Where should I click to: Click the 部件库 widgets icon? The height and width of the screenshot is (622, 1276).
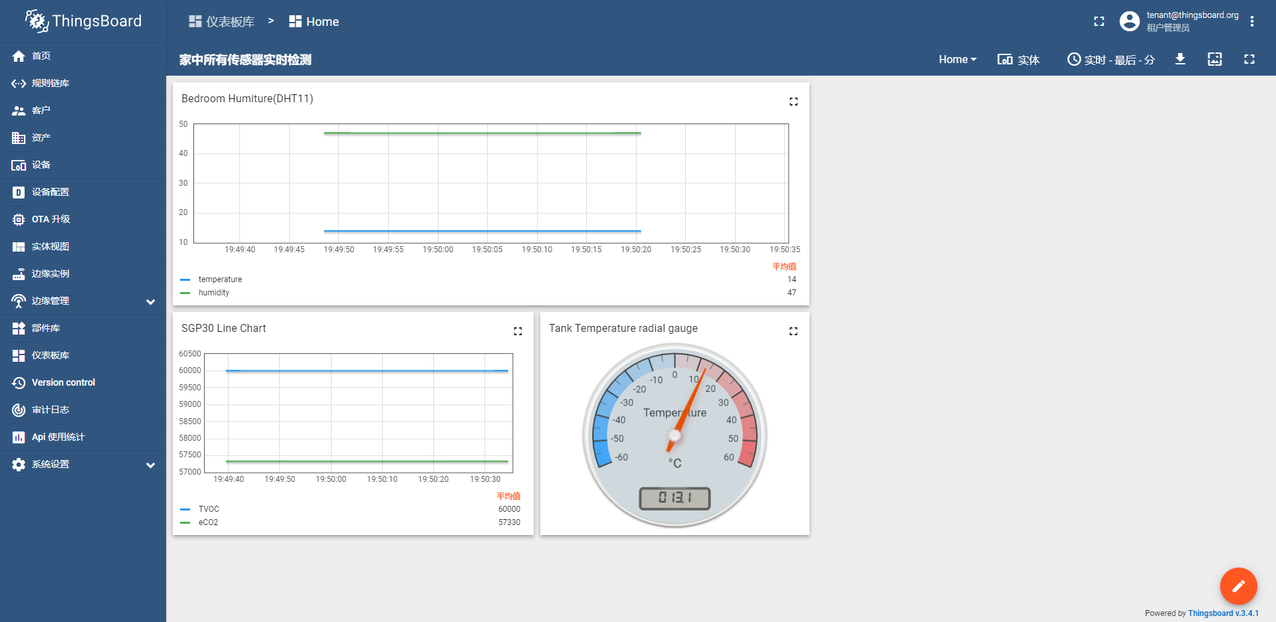tap(19, 328)
